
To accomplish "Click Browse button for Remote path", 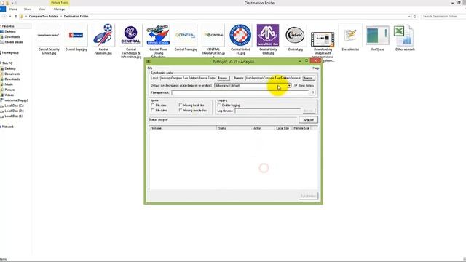I will (309, 78).
